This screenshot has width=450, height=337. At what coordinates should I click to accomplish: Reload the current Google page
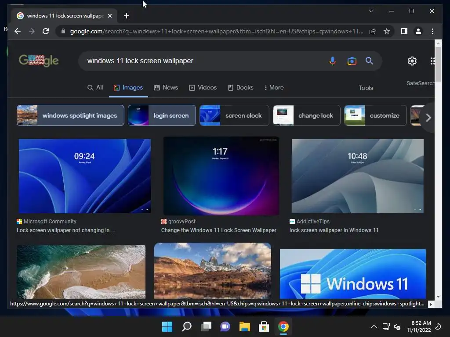46,31
